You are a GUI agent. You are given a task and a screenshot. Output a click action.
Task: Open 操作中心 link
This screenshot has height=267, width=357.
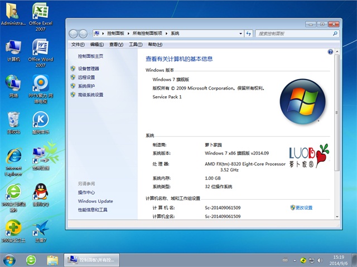click(86, 192)
